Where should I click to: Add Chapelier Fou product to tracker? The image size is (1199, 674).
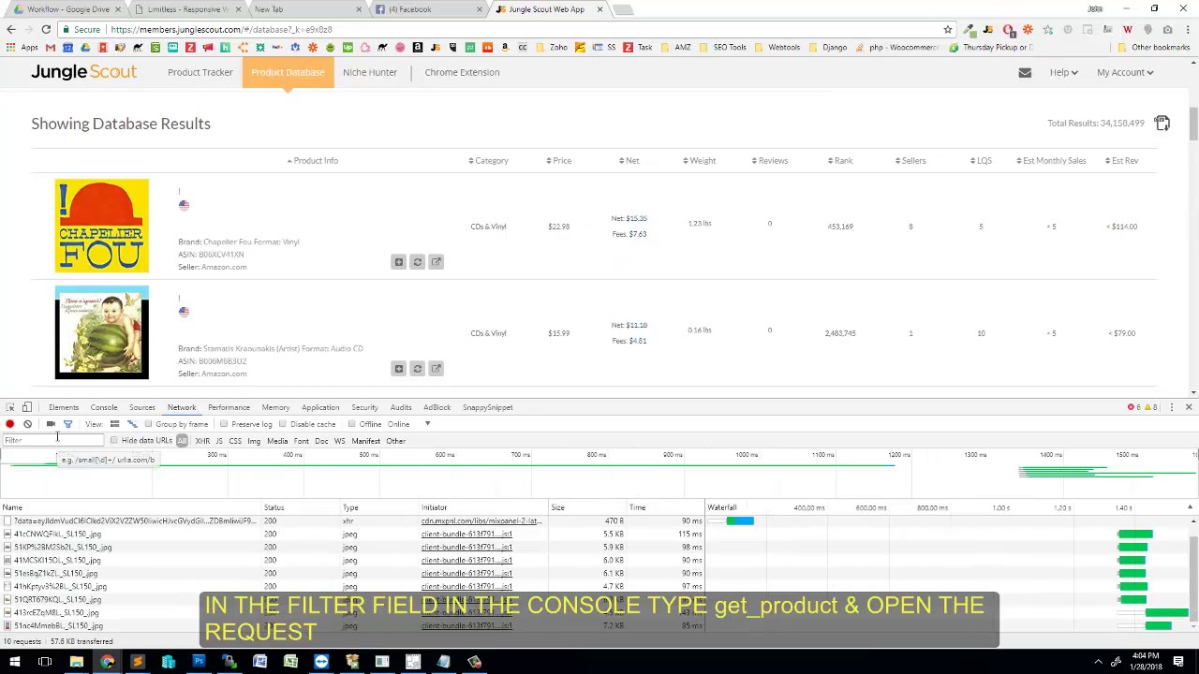point(399,262)
